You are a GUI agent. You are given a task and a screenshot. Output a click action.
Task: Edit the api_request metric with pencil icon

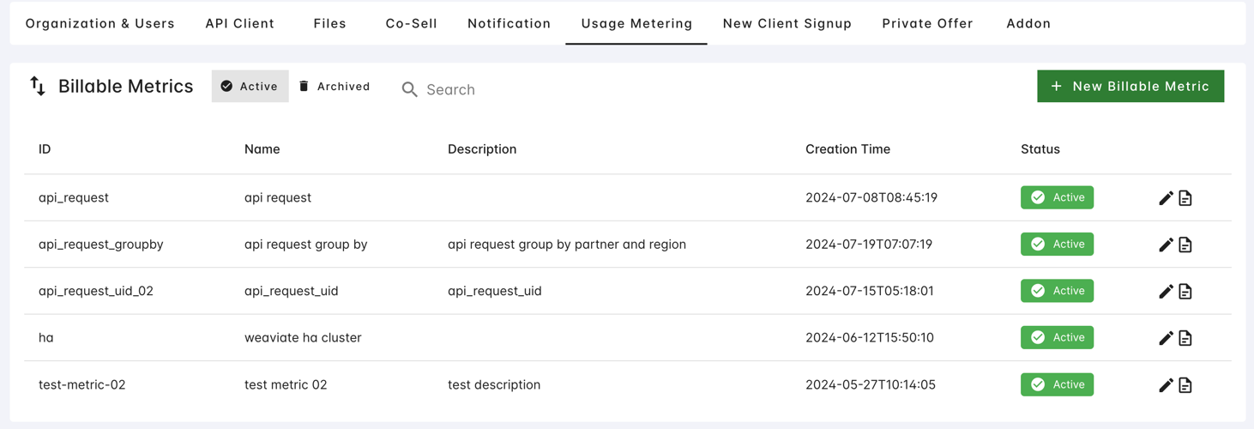pos(1166,198)
